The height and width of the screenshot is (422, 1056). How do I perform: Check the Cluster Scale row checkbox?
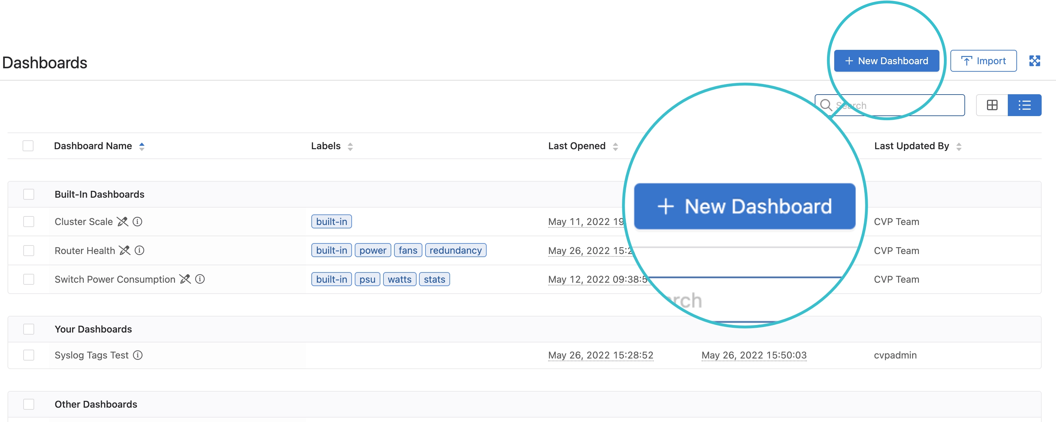pos(29,222)
